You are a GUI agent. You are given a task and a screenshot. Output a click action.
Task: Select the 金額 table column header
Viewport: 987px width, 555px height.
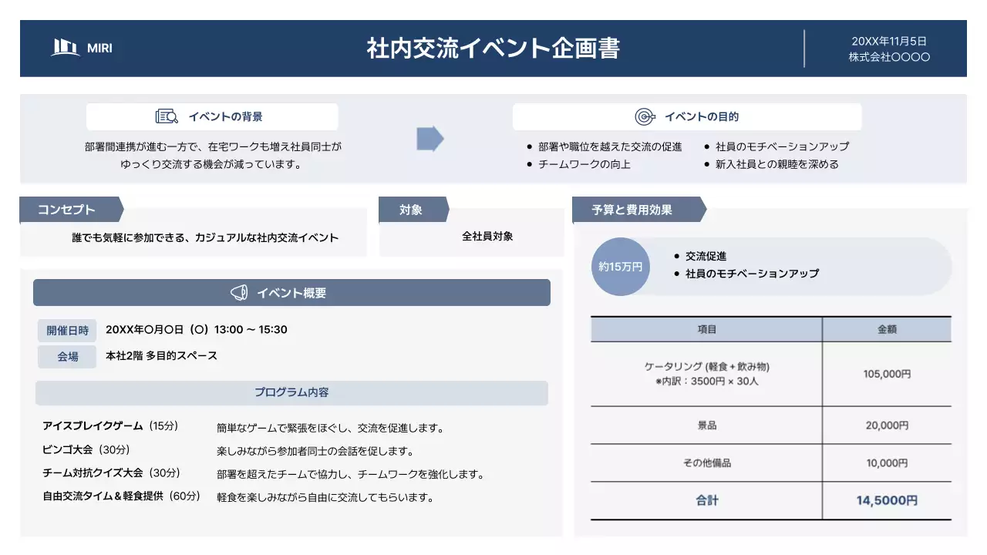point(888,329)
